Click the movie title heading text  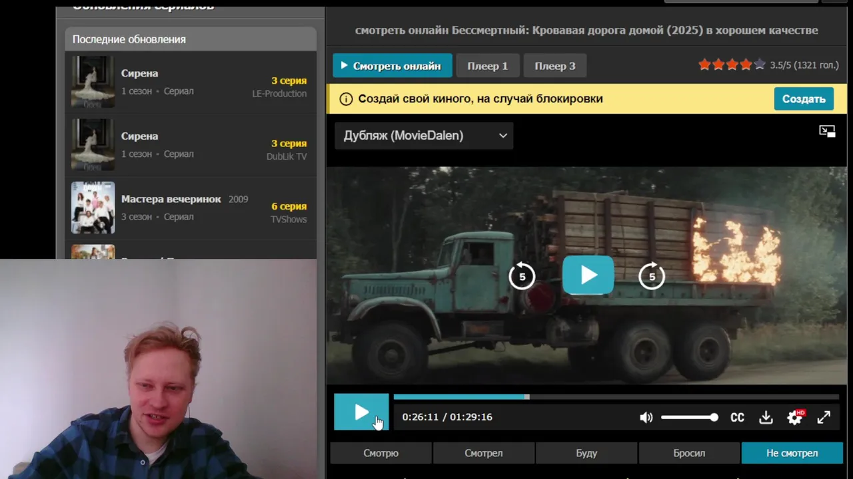586,30
